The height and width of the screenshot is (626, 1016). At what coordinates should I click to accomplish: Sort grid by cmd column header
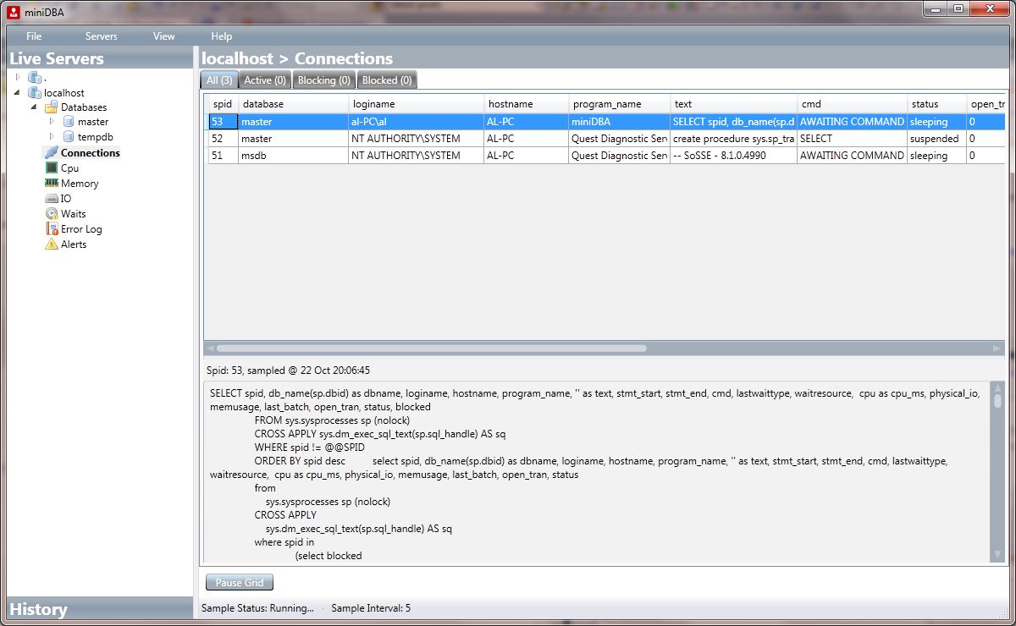pos(852,104)
